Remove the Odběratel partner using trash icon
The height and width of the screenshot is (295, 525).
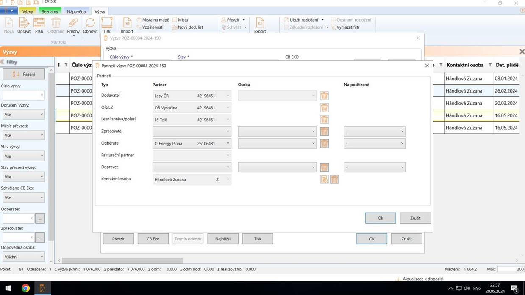point(324,144)
